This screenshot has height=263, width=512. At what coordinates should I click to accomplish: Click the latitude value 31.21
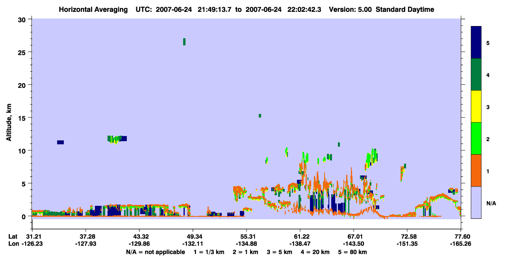click(x=32, y=237)
